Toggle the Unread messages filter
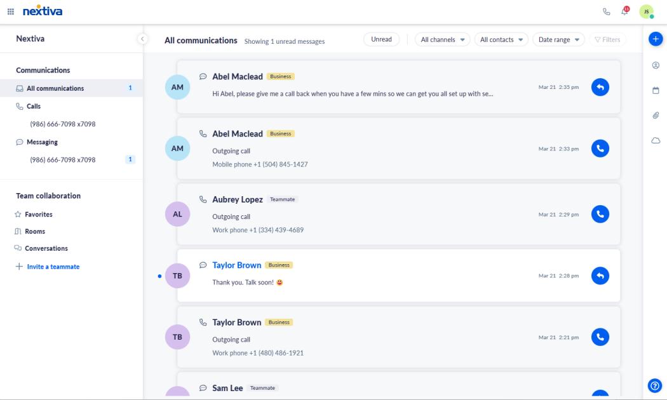This screenshot has width=667, height=400. pyautogui.click(x=382, y=39)
